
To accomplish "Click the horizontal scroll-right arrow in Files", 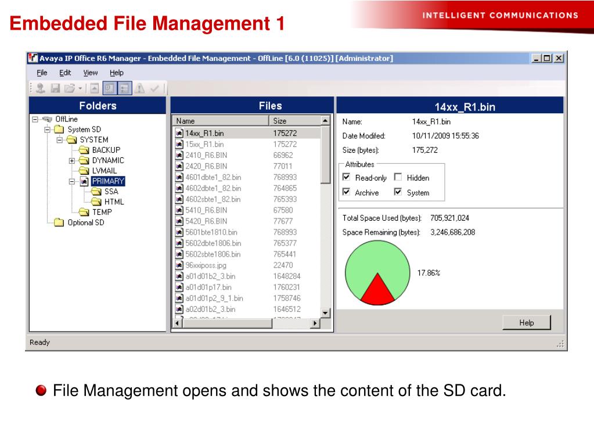I will [315, 323].
